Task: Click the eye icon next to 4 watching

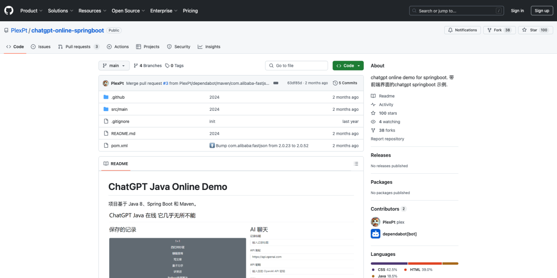Action: coord(373,121)
